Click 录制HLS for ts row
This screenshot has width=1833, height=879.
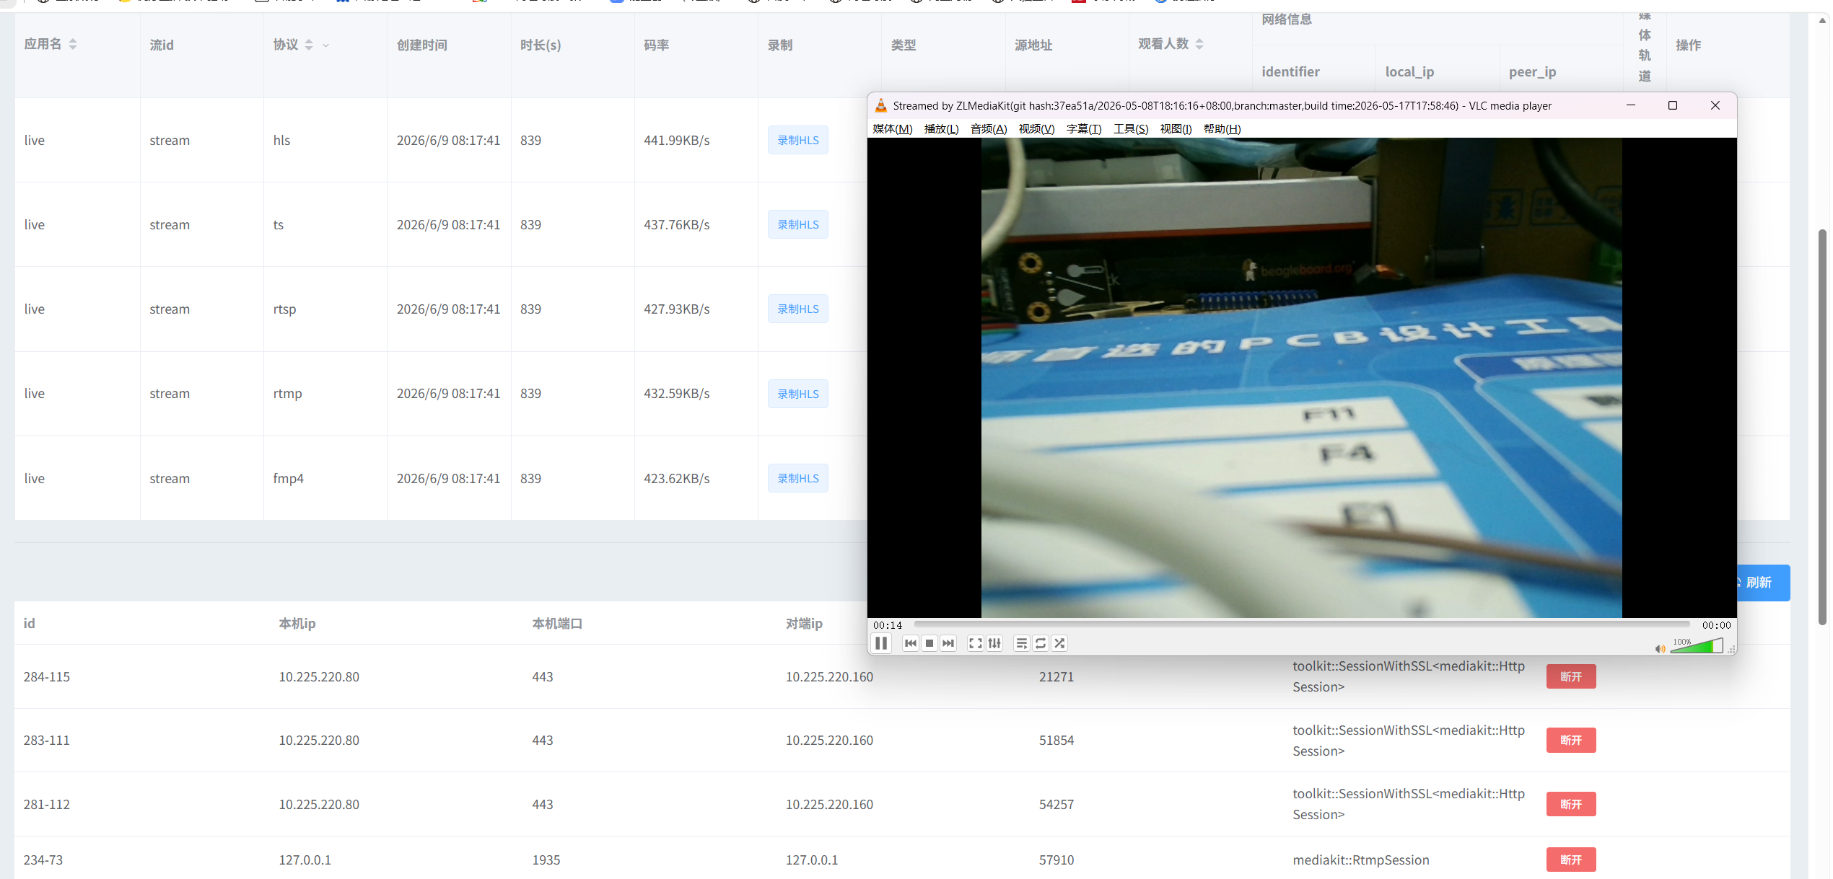(x=797, y=224)
